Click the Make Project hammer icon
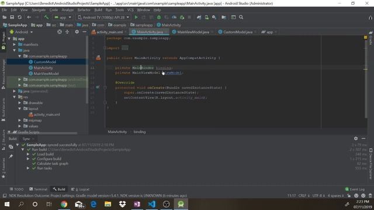 (46, 17)
